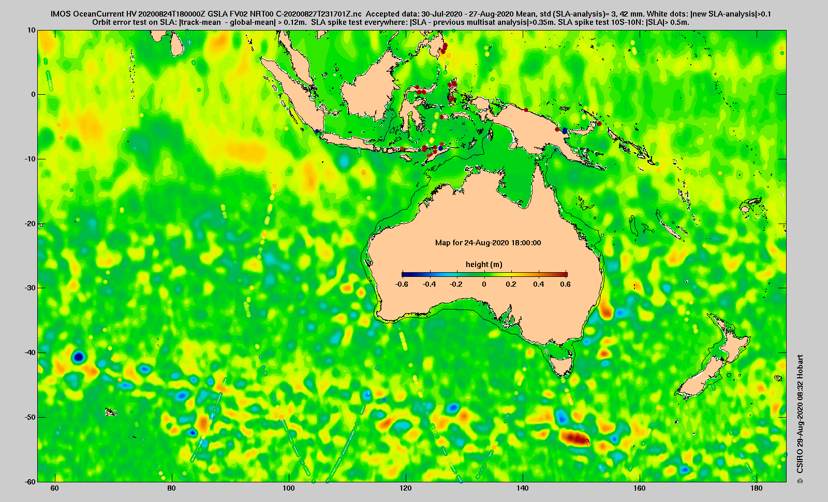Pick the longitude 60 bottom axis label
Viewport: 828px width, 502px height.
click(55, 489)
